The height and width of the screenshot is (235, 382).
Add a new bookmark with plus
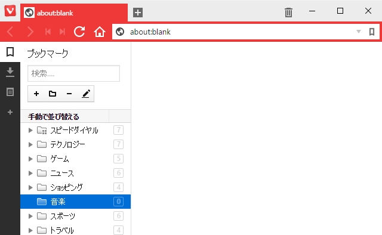tap(36, 94)
